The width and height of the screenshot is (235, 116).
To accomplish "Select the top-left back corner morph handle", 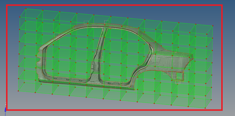I will click(26, 9).
